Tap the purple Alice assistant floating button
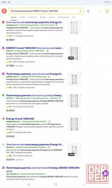Screen dimensions: 112x188 click(106, 173)
